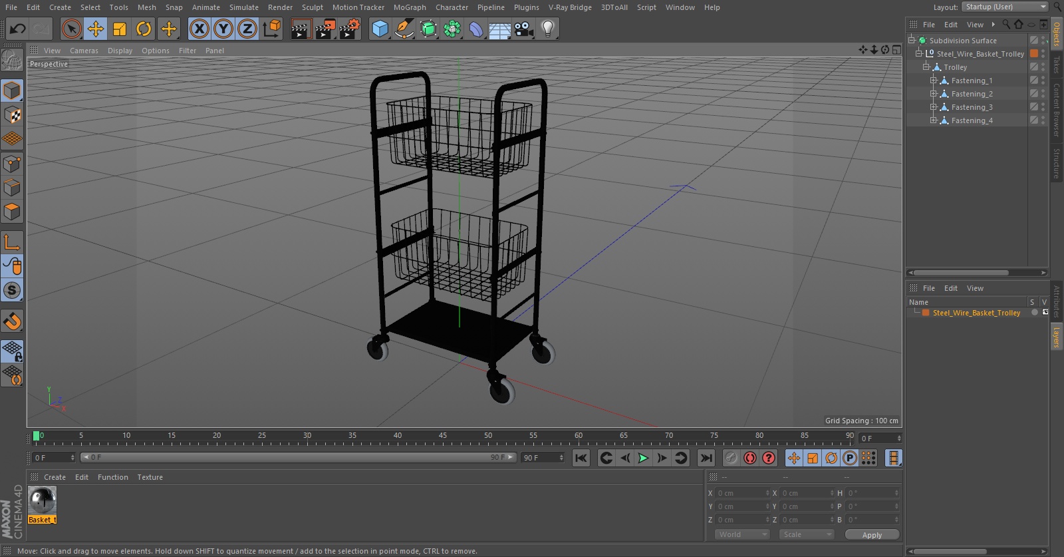
Task: Switch to Polygons mode
Action: tap(12, 212)
